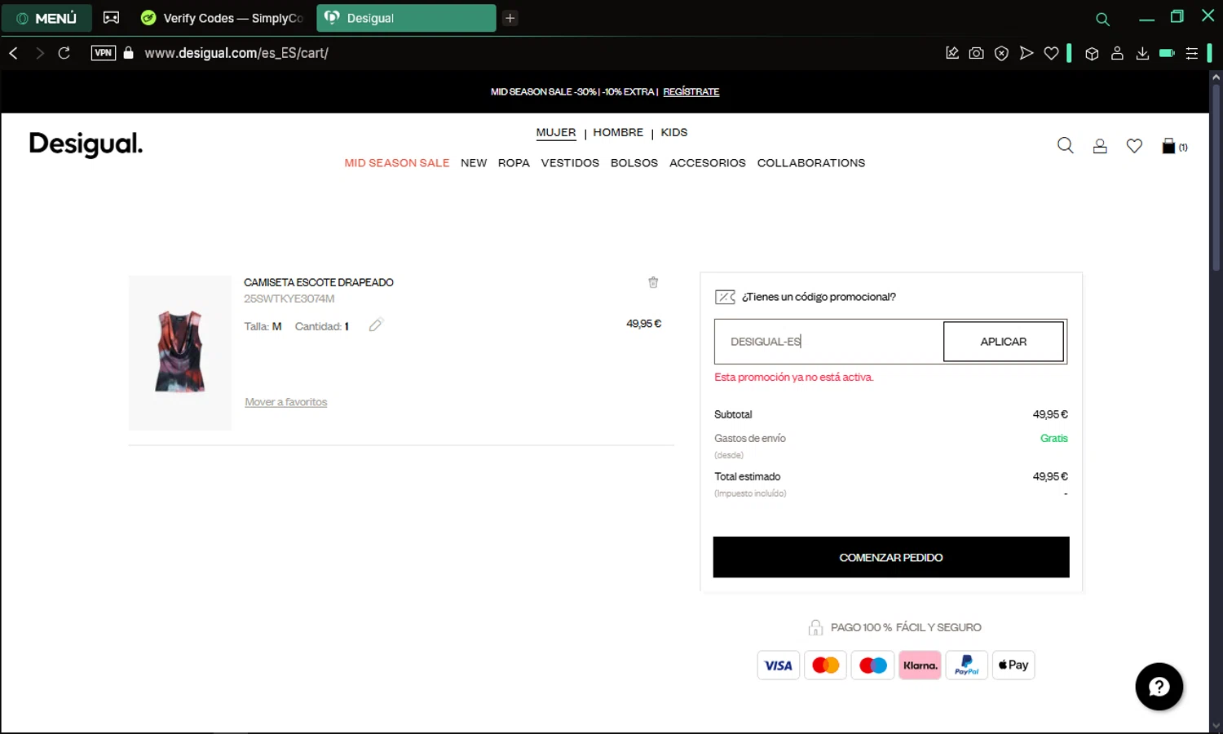Switch to the Verify Codes — SimplyCodes tab
The image size is (1223, 734).
tap(223, 18)
